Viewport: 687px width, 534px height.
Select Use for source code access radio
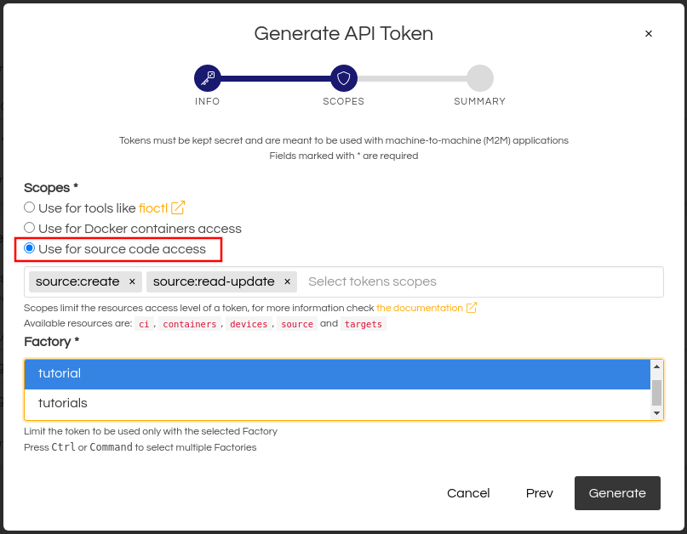30,248
